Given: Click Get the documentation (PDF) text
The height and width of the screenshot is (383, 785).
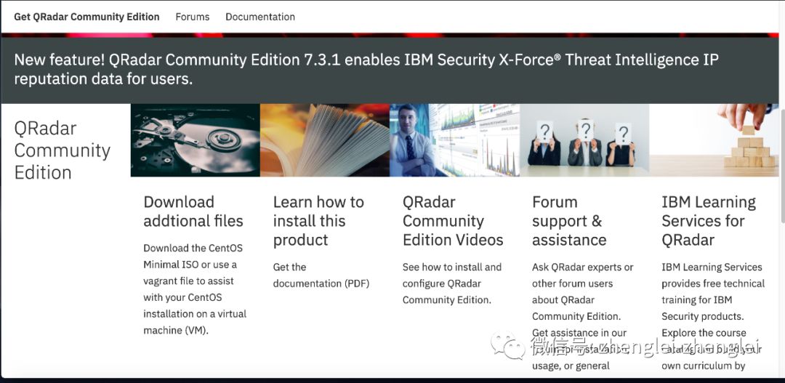Looking at the screenshot, I should [321, 275].
